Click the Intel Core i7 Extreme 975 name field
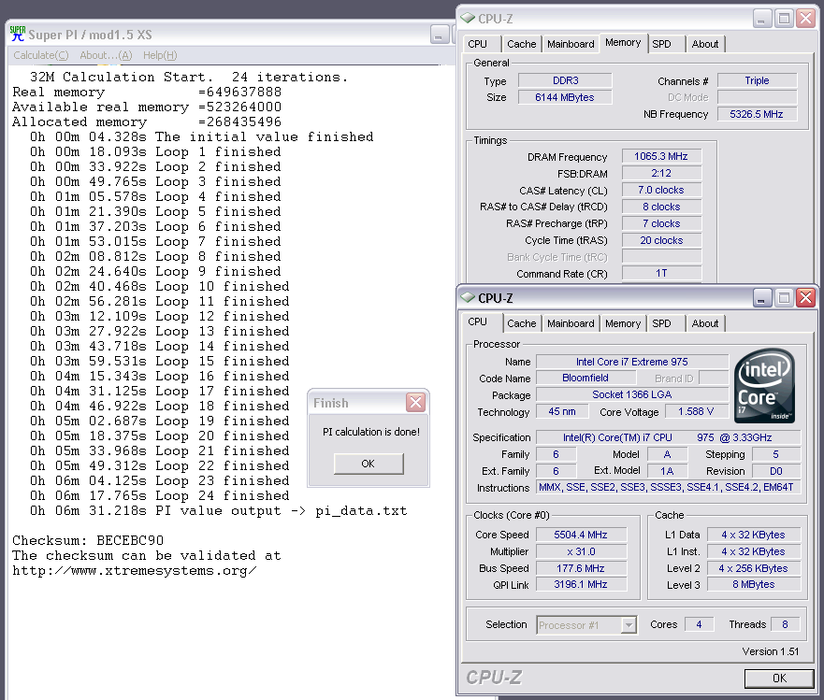The height and width of the screenshot is (700, 824). click(632, 362)
